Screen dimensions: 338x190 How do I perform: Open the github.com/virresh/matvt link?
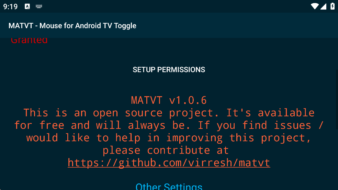click(x=169, y=163)
